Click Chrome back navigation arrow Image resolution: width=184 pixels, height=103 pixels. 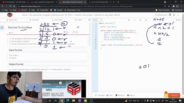(x=3, y=6)
